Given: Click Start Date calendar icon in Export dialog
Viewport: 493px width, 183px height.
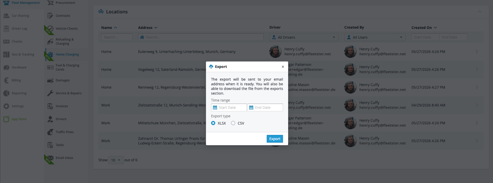Looking at the screenshot, I should (215, 108).
